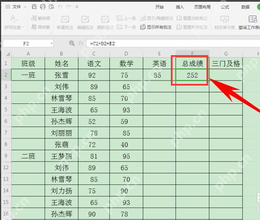Select cell containing 二班
The image size is (260, 220).
coord(28,156)
